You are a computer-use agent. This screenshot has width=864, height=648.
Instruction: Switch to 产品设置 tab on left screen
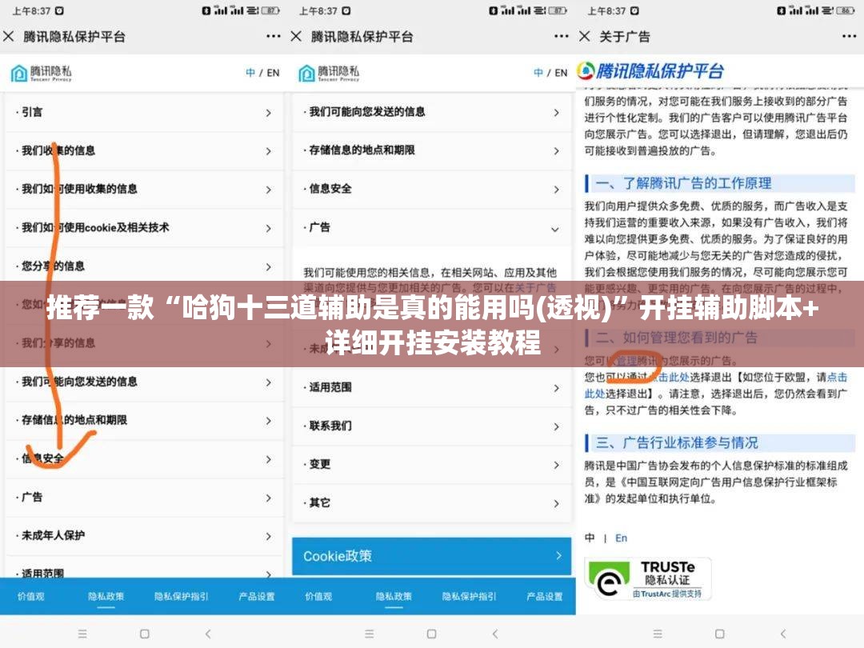click(x=257, y=596)
